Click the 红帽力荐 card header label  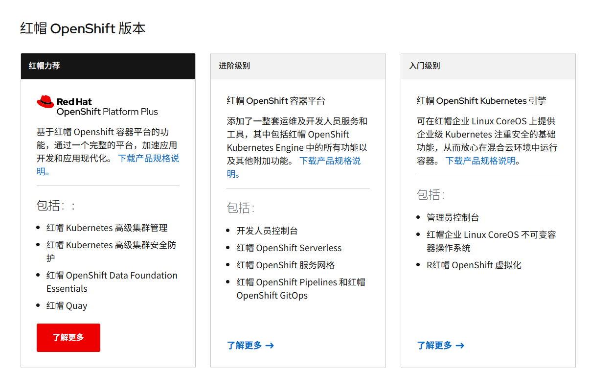[45, 66]
